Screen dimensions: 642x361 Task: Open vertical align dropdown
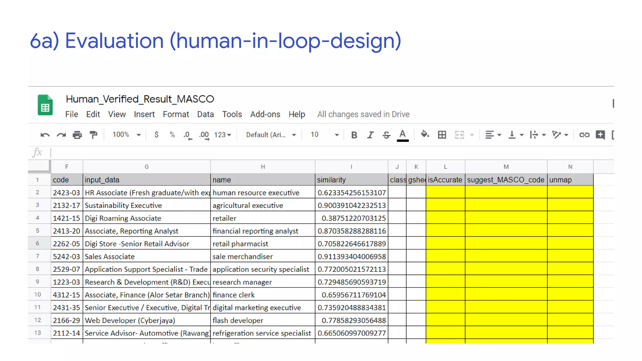(516, 135)
